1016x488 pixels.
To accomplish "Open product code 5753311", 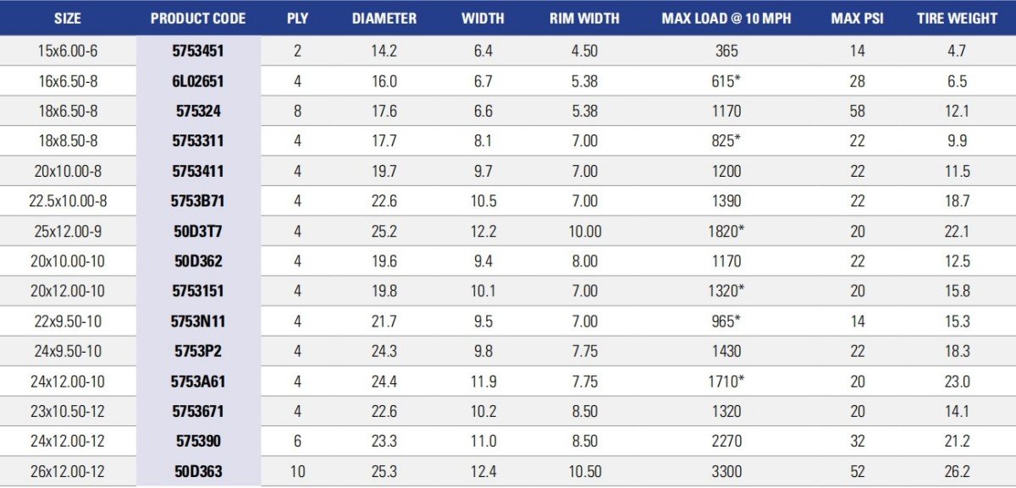I will click(198, 141).
